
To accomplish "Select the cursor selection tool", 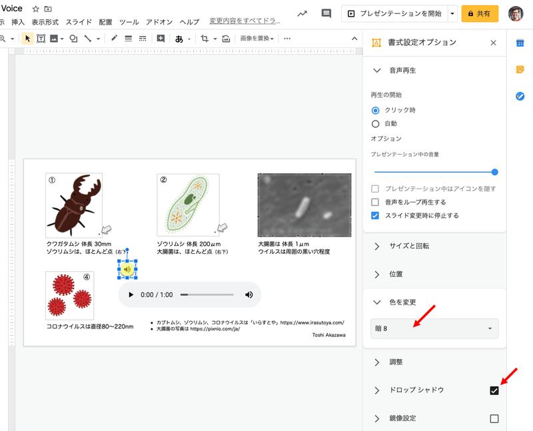I will click(27, 38).
